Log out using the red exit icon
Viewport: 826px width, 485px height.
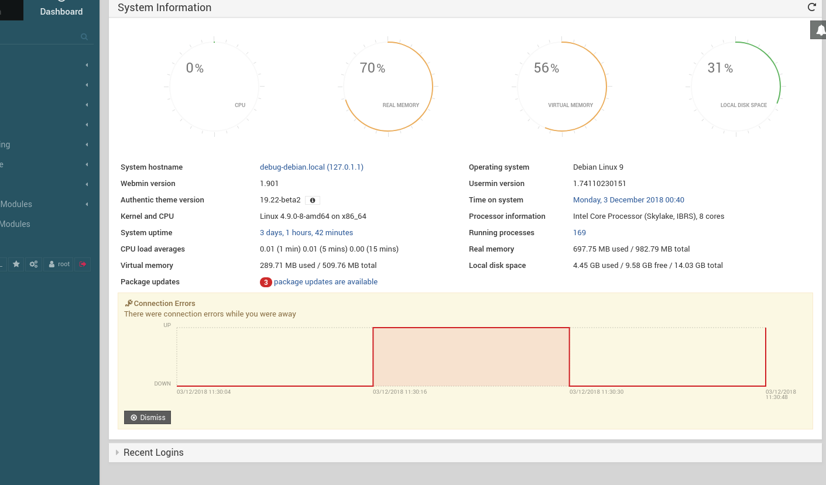pos(83,264)
